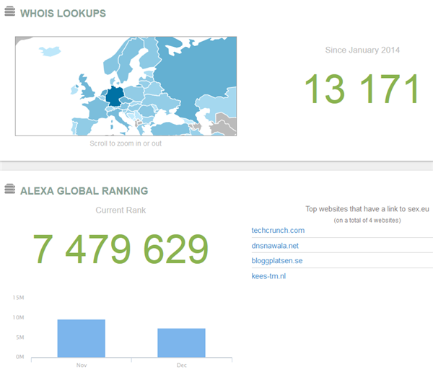Select the United Kingdom on the map
This screenshot has height=372, width=433.
coord(86,87)
